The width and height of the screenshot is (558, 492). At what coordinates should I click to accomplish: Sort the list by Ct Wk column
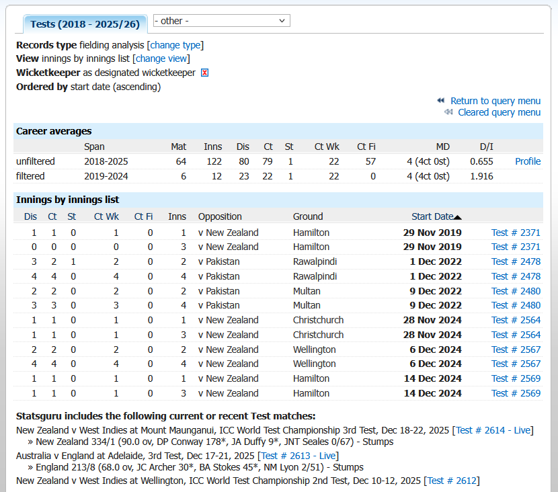point(106,216)
